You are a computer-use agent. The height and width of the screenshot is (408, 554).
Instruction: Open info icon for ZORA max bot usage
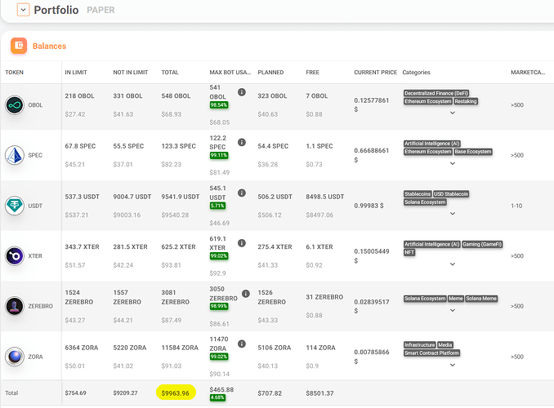click(242, 344)
